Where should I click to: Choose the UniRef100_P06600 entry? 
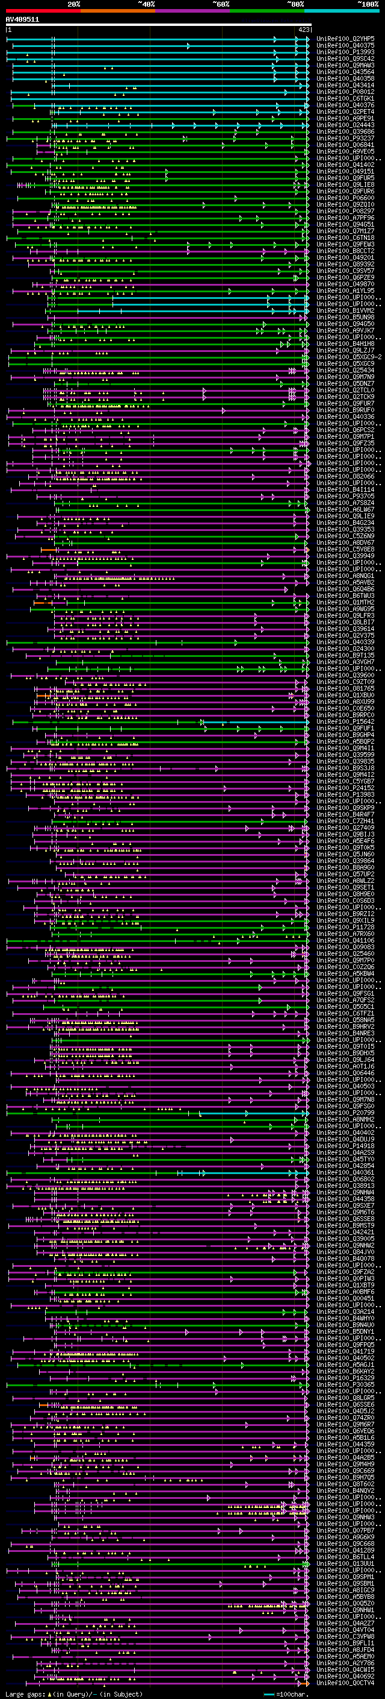(x=345, y=198)
